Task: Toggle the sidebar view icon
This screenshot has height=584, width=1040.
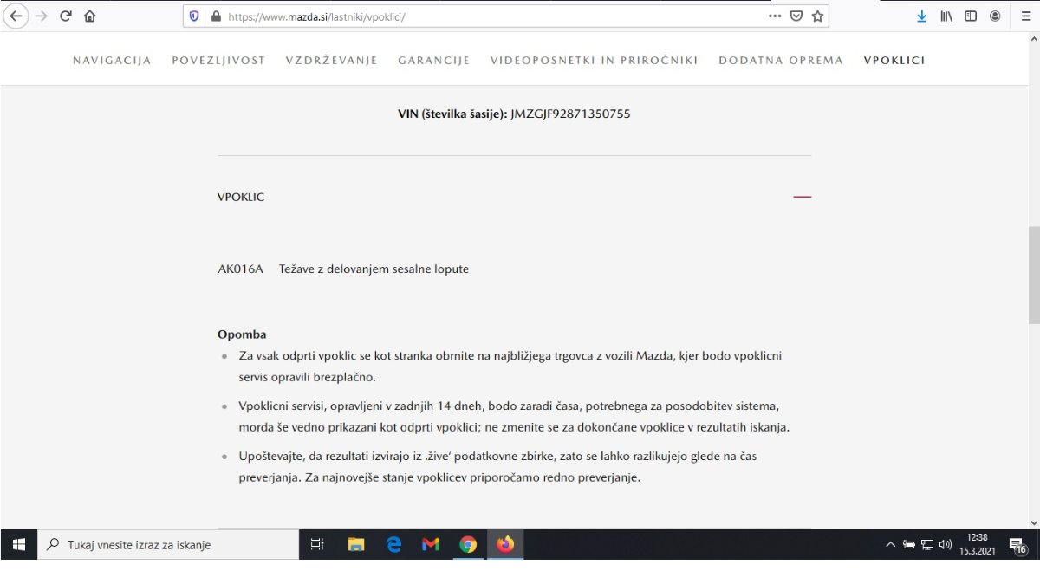Action: click(971, 16)
